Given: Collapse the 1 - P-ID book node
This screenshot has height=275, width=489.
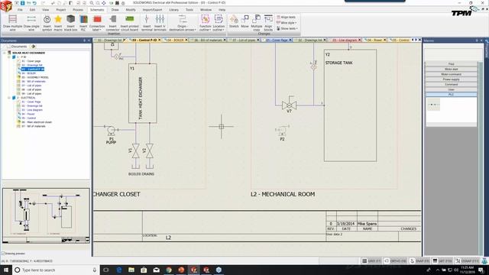Looking at the screenshot, I should (9, 57).
